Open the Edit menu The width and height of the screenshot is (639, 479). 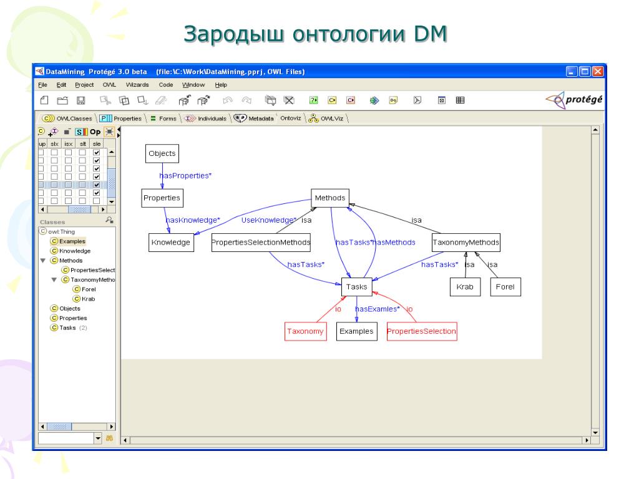(x=61, y=85)
